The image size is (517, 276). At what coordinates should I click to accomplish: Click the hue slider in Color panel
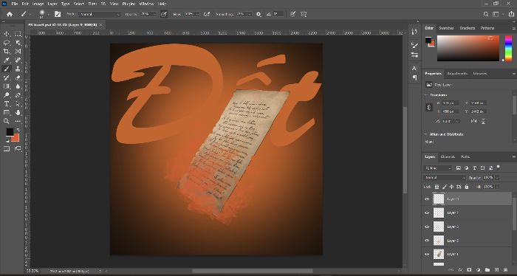[508, 49]
